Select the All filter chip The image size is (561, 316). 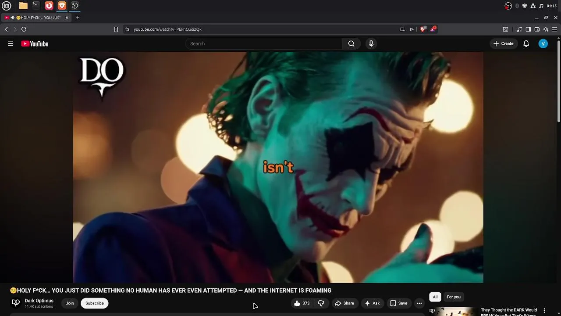pos(435,297)
